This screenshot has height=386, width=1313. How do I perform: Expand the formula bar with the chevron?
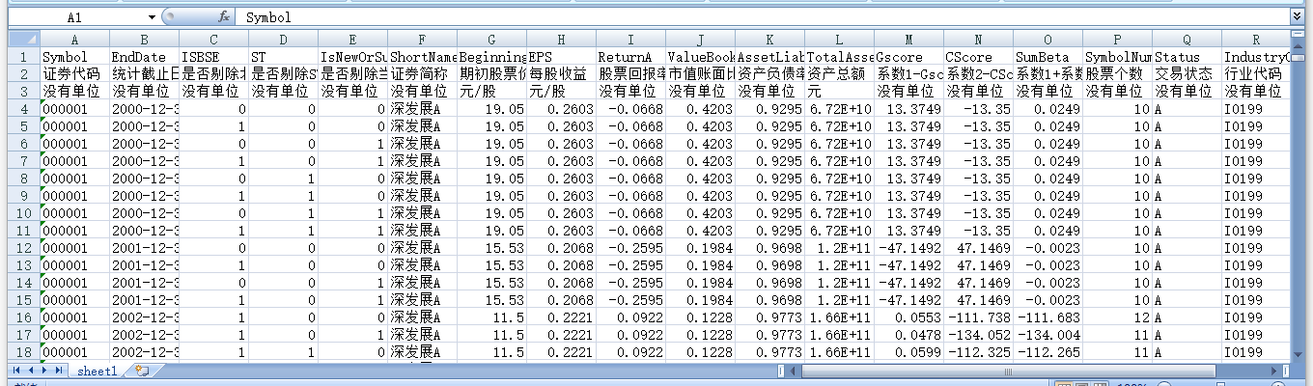coord(1296,17)
